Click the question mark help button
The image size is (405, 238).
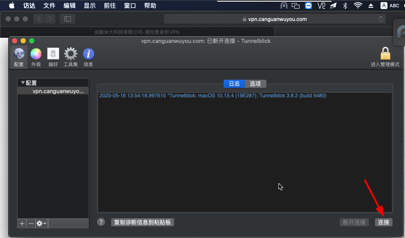101,222
